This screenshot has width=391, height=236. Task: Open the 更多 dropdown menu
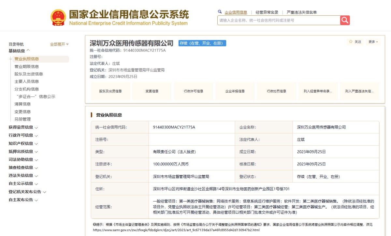[373, 42]
